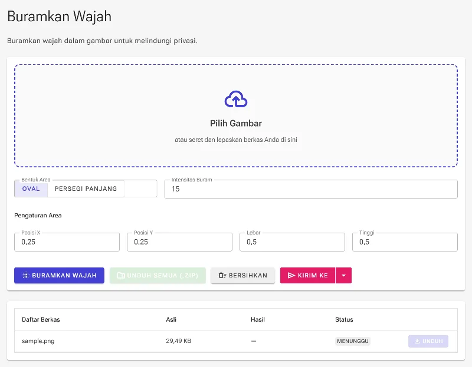Click the Daftar Berkas column header

[x=41, y=319]
